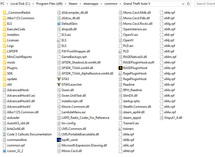The width and height of the screenshot is (215, 157).
Task: Select the OpenIV text document icon
Action: point(120,40)
